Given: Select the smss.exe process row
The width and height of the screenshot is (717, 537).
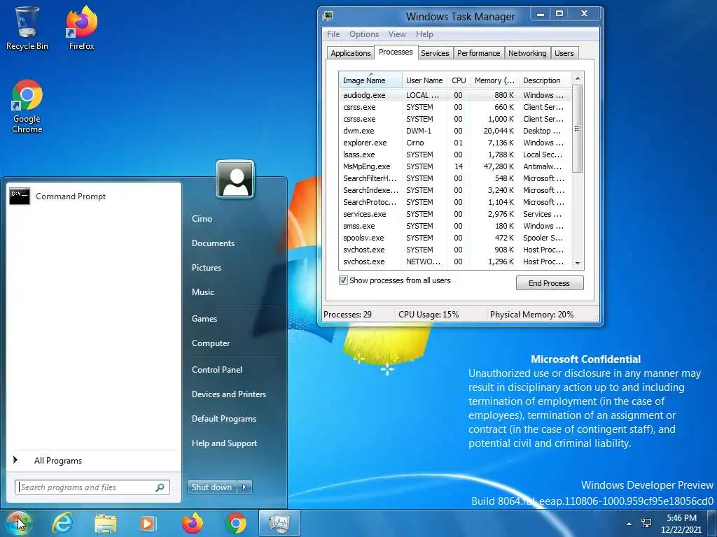Looking at the screenshot, I should coord(455,226).
